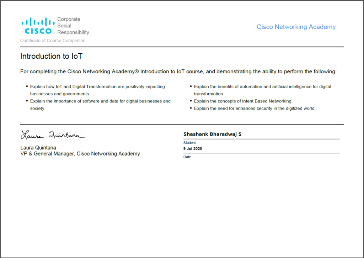The height and width of the screenshot is (258, 364).
Task: Click the horizontal divider above the course title
Action: 182,47
